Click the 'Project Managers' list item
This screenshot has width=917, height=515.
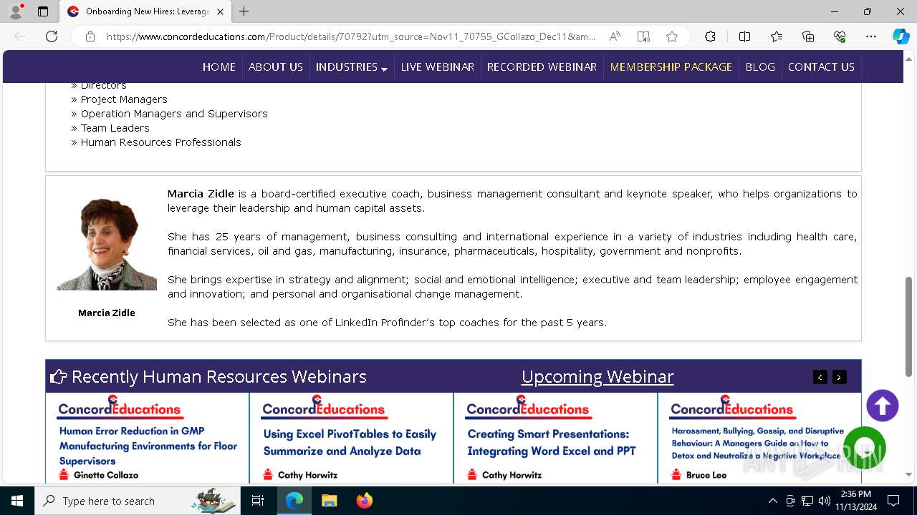coord(124,99)
